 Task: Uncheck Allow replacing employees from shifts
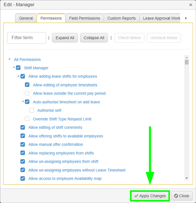click(23, 153)
